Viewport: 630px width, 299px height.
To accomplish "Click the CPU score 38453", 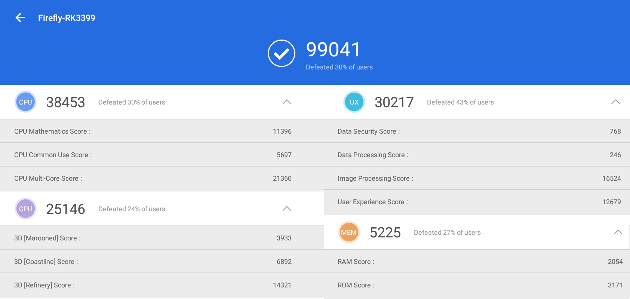I will (65, 102).
